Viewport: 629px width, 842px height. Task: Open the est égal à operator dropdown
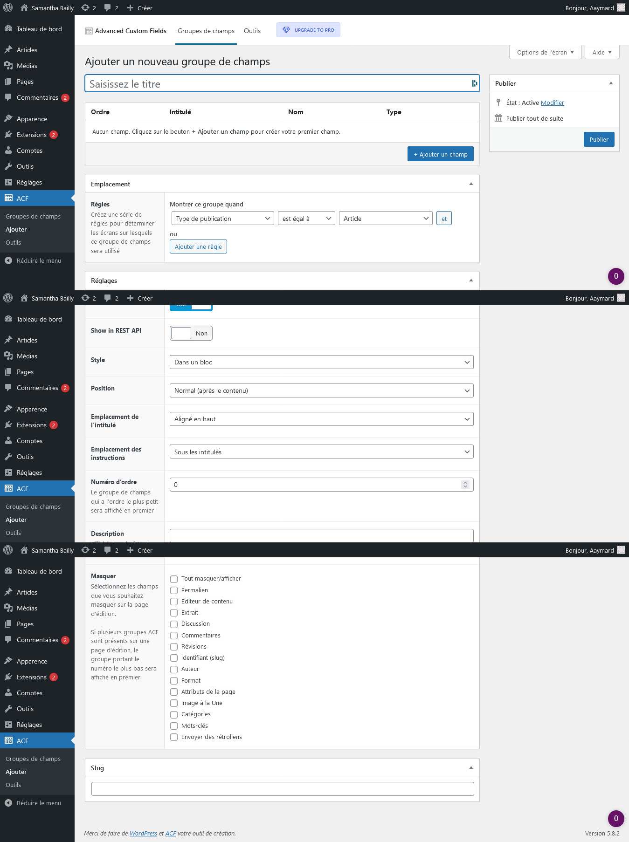306,219
